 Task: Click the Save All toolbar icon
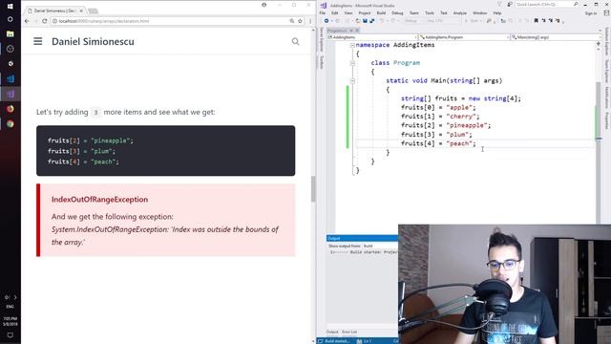coord(371,21)
